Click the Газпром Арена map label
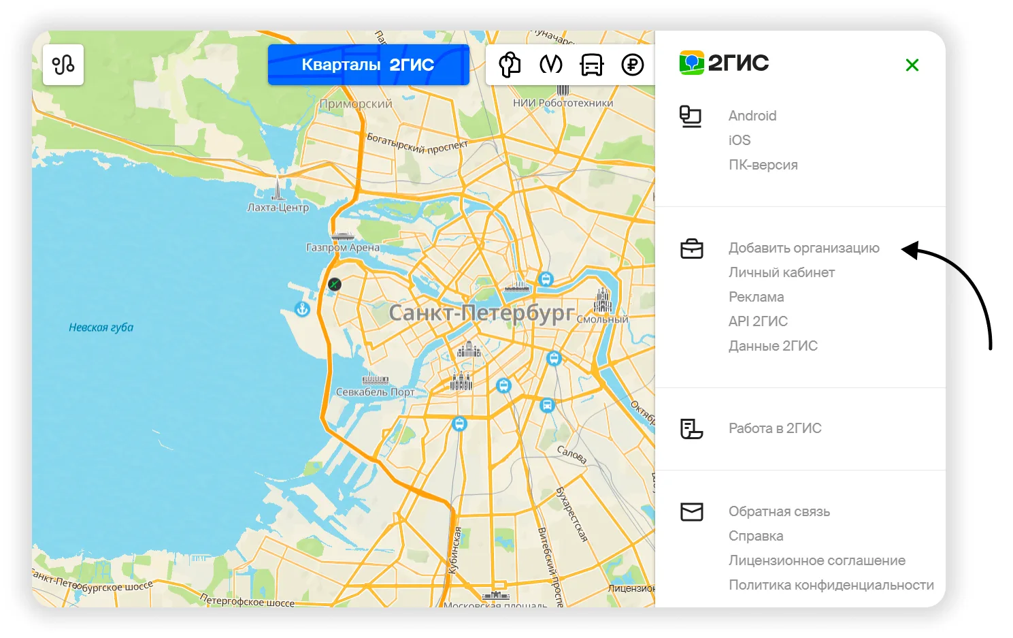Image resolution: width=1013 pixels, height=638 pixels. (x=343, y=248)
